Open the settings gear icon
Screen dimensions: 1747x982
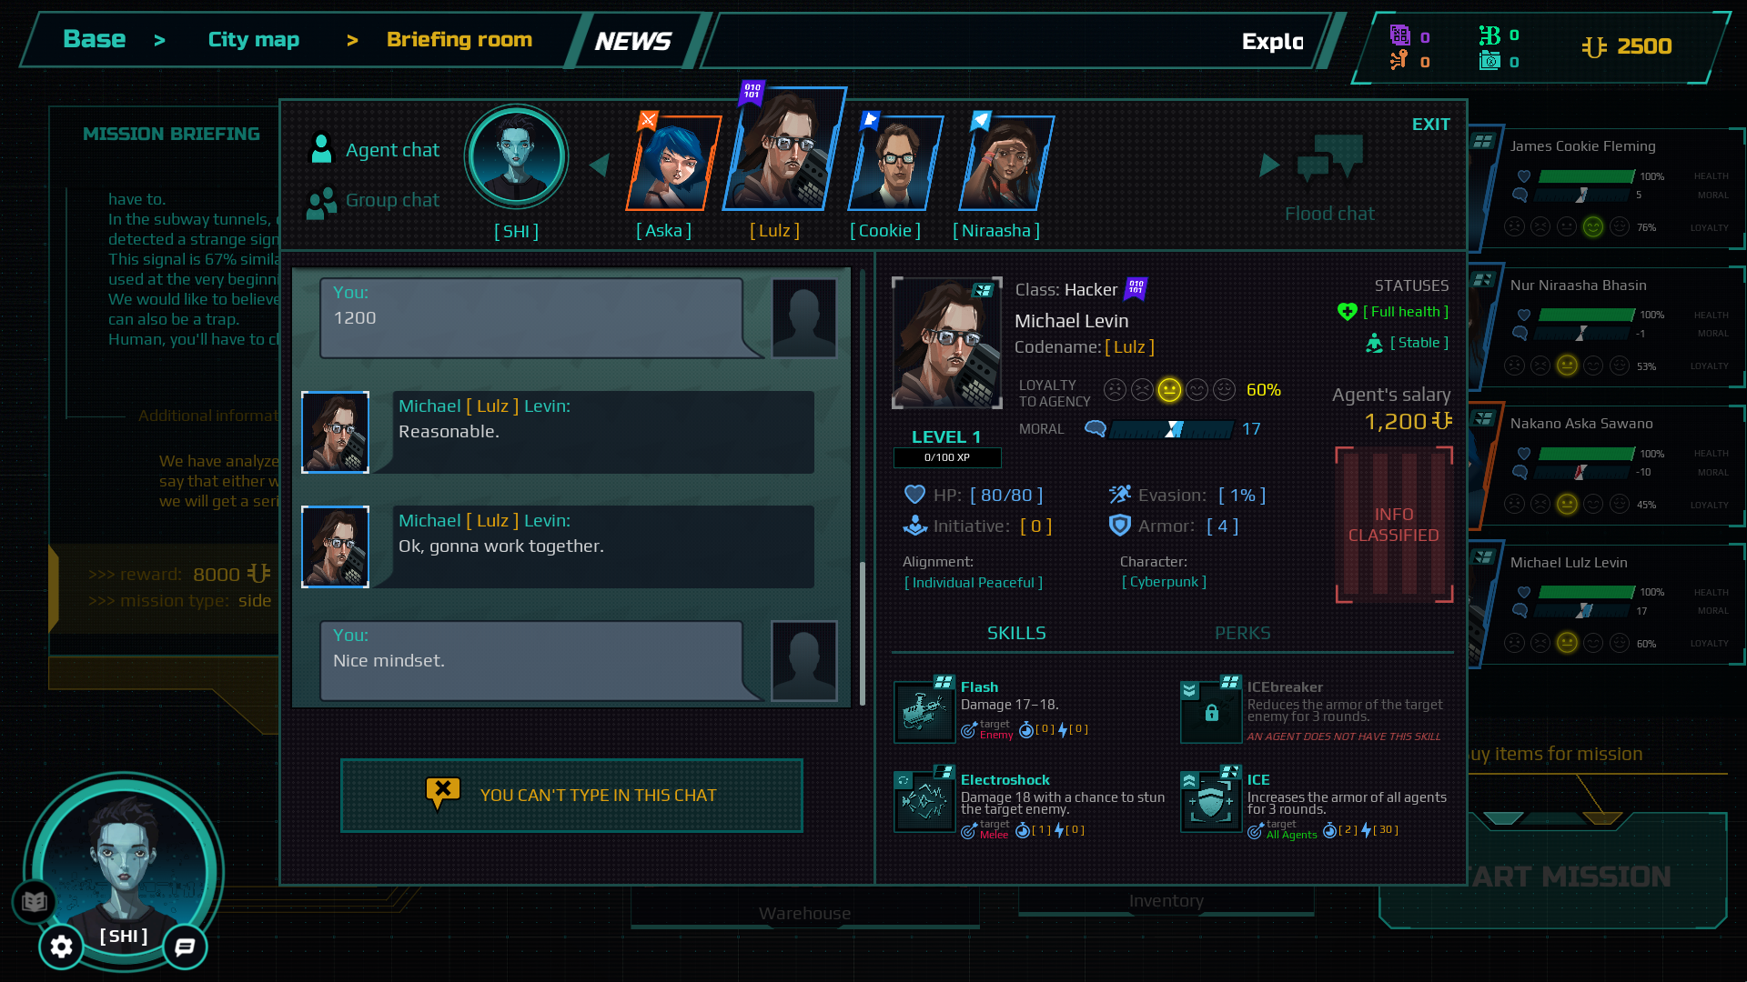[61, 947]
